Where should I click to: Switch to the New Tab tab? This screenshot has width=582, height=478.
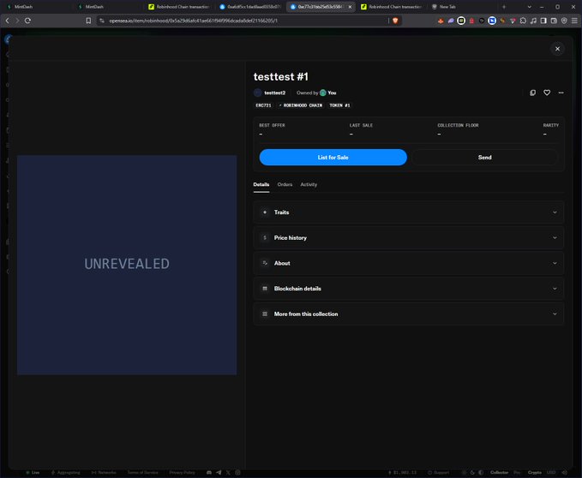click(x=460, y=7)
